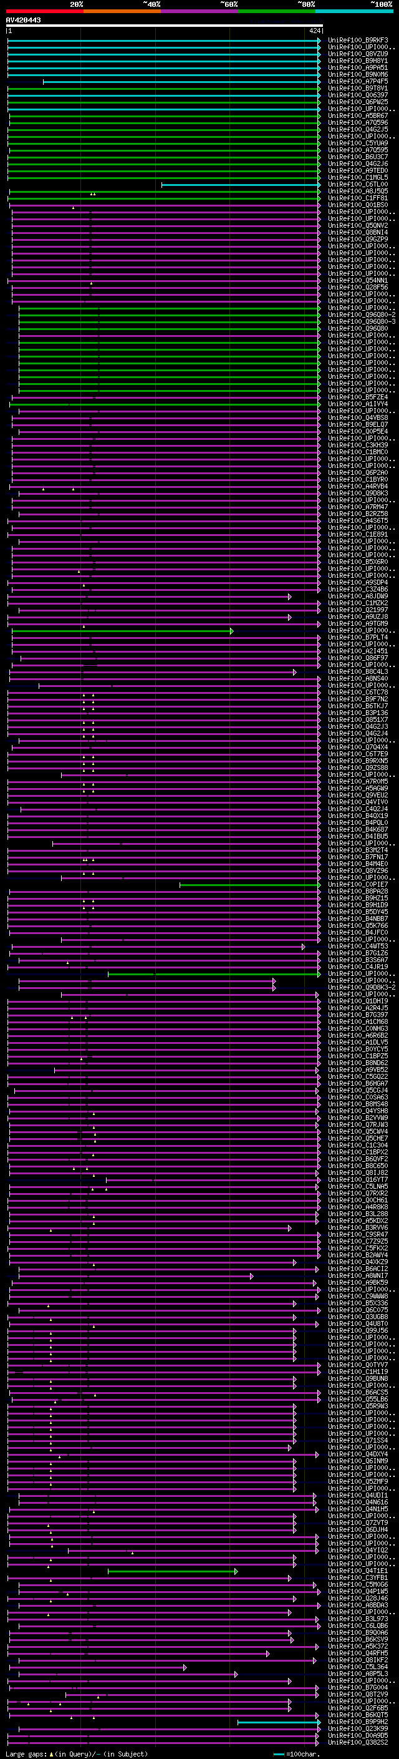Click the orange ~40% legend color bar
The height and width of the screenshot is (1759, 399).
point(122,11)
